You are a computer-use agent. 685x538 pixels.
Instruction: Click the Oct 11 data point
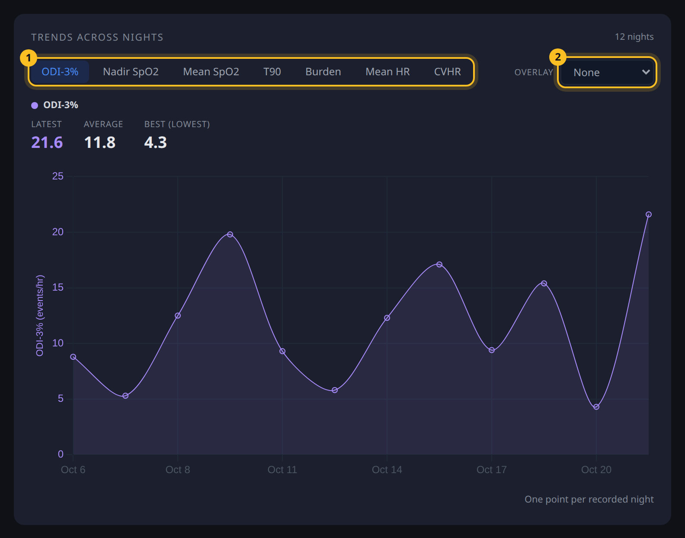(x=282, y=351)
